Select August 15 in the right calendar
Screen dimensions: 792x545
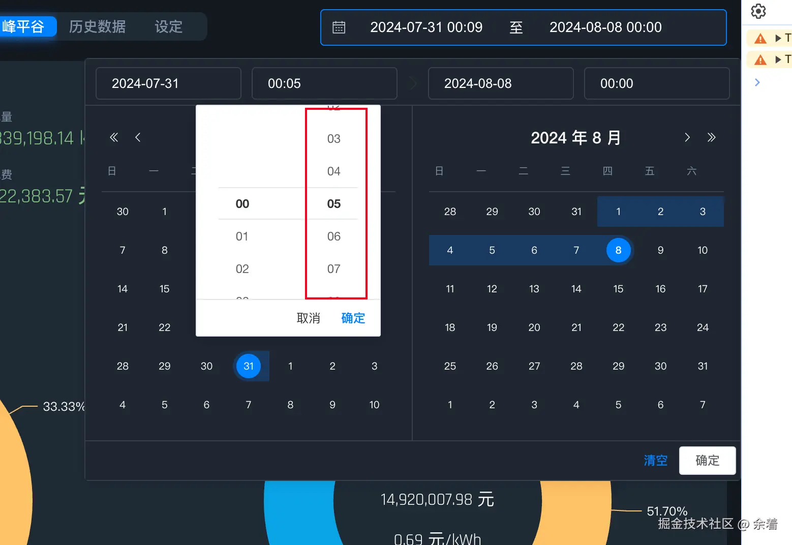(x=618, y=289)
